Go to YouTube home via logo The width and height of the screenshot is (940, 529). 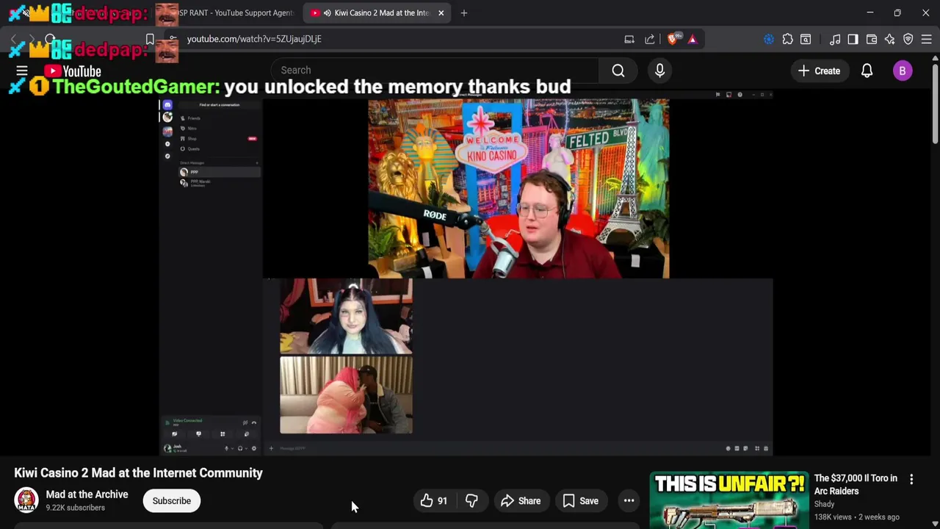click(72, 71)
